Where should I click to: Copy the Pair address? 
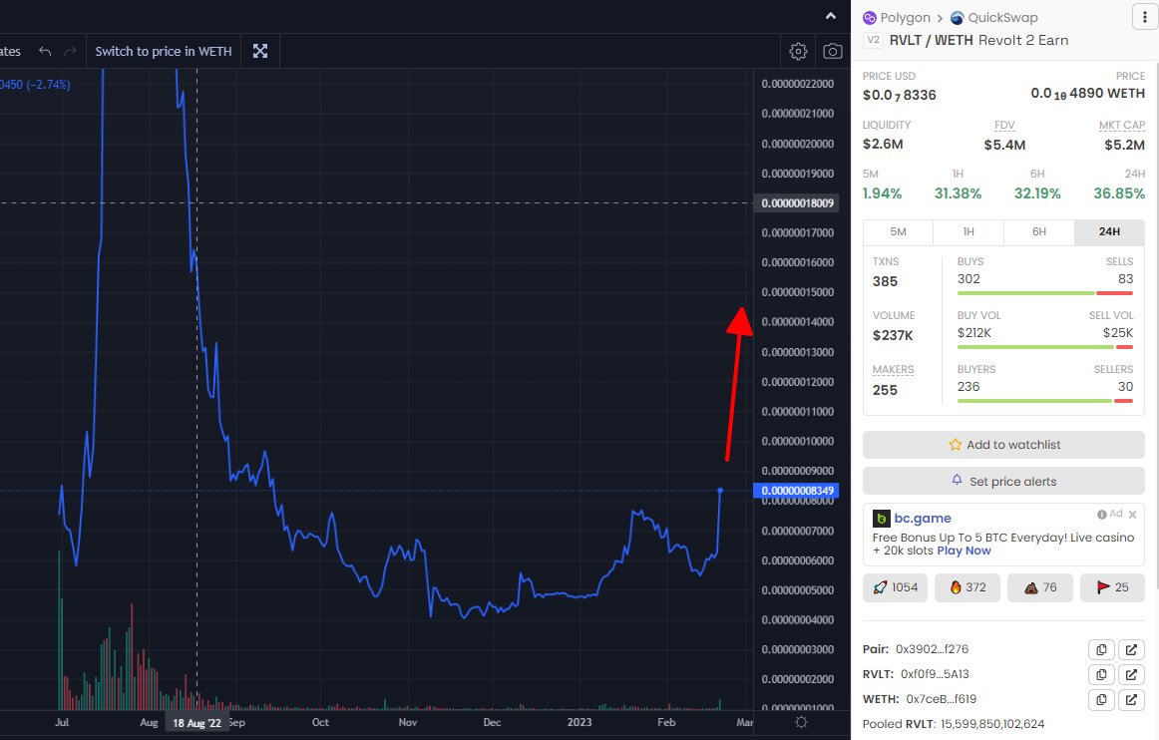click(1101, 650)
